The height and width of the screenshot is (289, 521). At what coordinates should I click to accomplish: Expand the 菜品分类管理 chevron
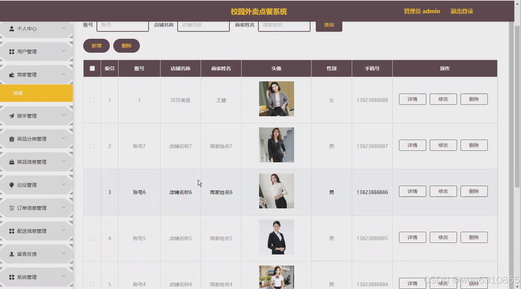64,138
